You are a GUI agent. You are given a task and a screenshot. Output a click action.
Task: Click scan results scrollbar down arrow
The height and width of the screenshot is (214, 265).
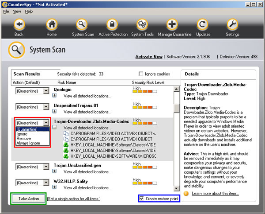coord(176,188)
